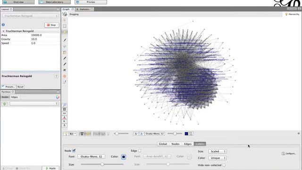Click the attributes configuration icon beside blue swatch
Image resolution: width=302 pixels, height=170 pixels.
(x=191, y=134)
